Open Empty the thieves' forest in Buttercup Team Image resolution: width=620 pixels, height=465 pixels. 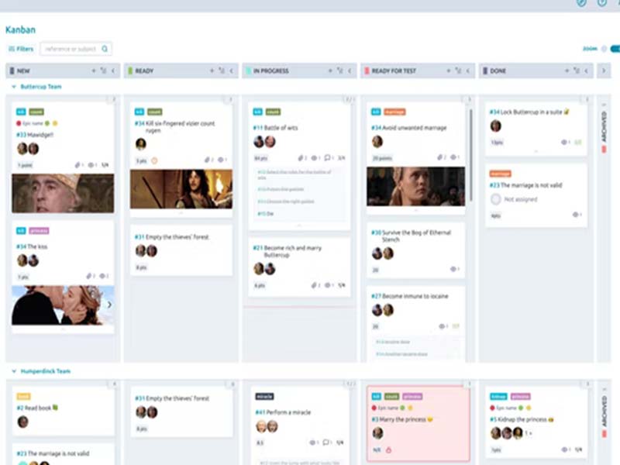tap(172, 237)
